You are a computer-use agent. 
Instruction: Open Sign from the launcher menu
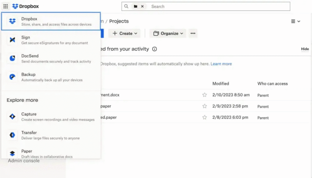(x=51, y=40)
